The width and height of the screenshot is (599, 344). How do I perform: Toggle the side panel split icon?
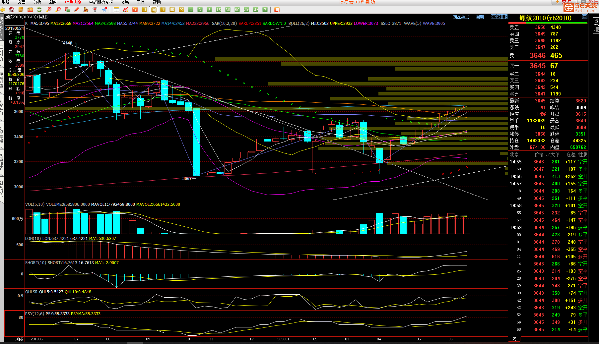(505, 17)
